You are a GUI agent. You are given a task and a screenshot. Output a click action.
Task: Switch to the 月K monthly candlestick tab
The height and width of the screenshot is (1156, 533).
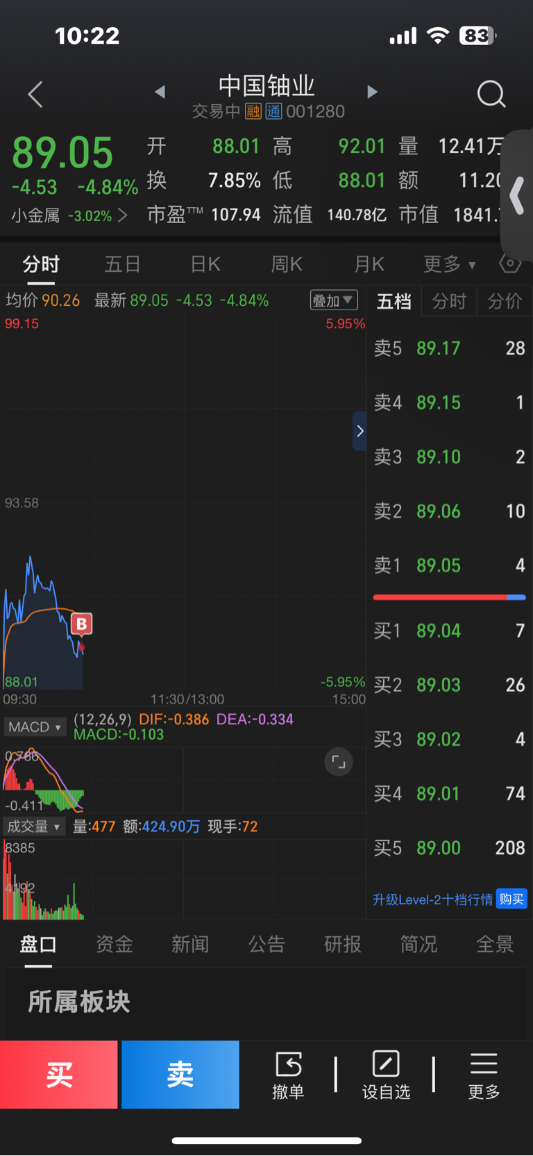369,264
